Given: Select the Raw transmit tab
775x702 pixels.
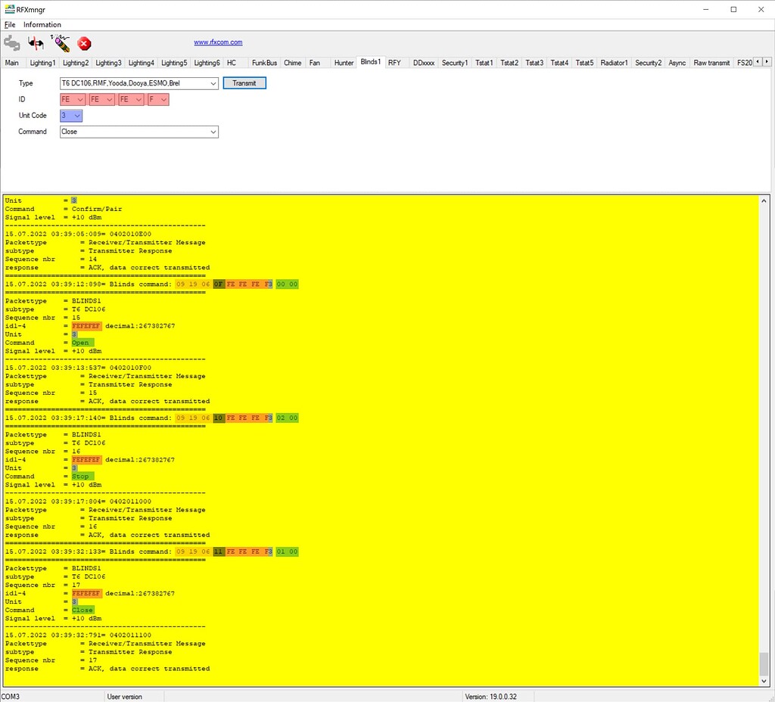Looking at the screenshot, I should pos(711,63).
